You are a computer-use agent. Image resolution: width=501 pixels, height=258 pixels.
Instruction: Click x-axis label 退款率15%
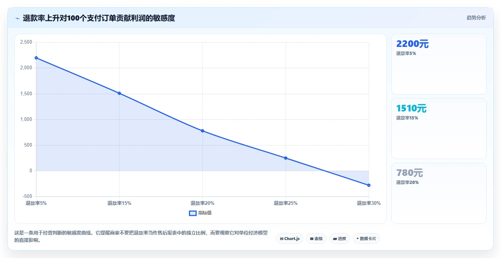[119, 203]
